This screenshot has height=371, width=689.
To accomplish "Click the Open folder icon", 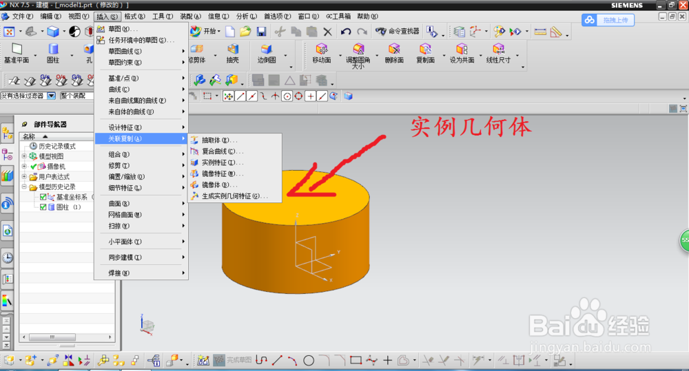I will pos(246,32).
